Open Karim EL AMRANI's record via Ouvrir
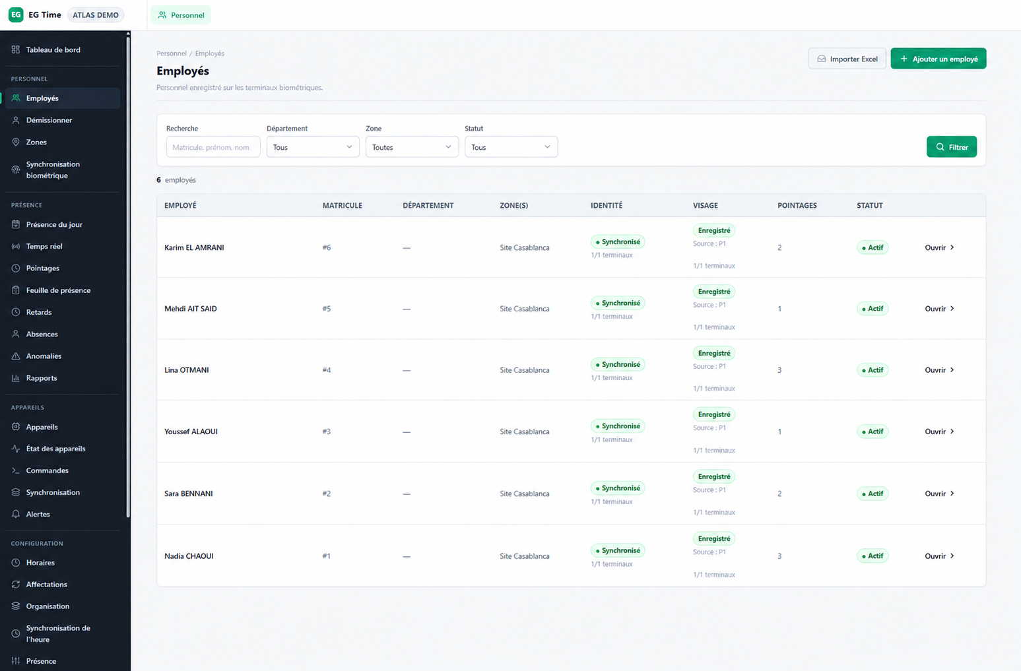This screenshot has width=1021, height=671. coord(939,247)
